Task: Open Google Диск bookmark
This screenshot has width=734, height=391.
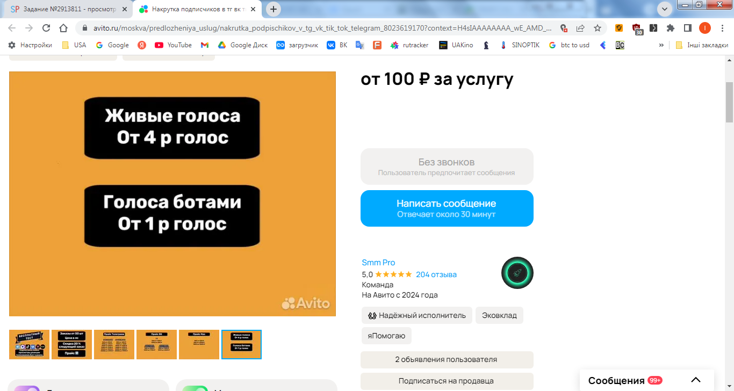Action: (243, 45)
